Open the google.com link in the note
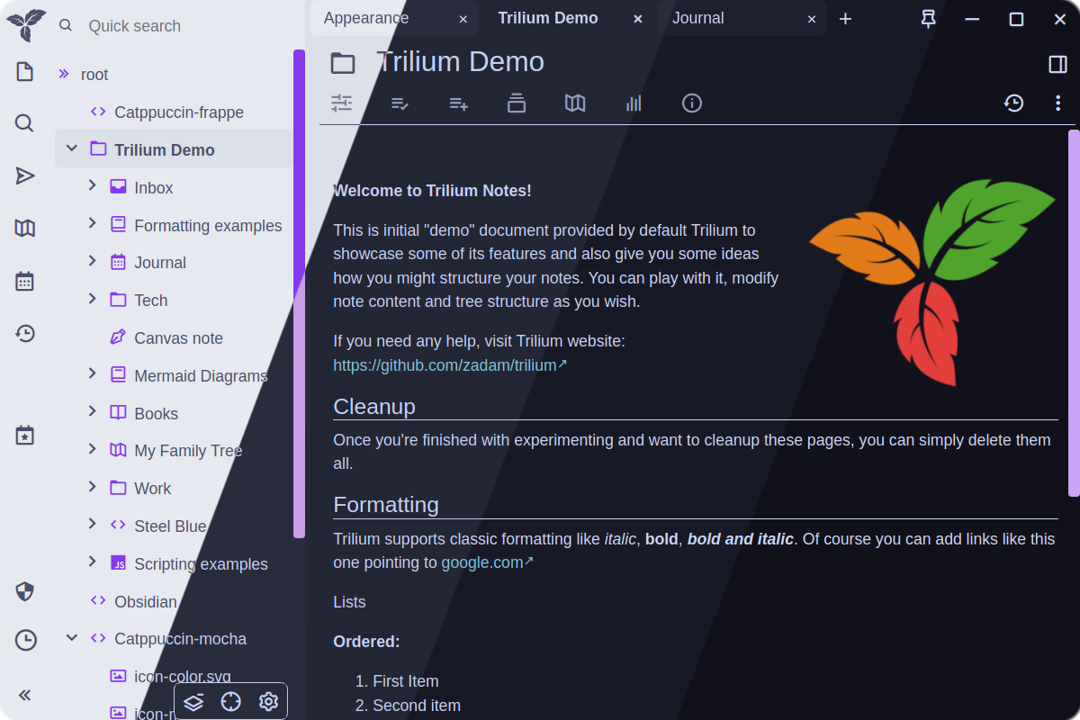The width and height of the screenshot is (1080, 720). [487, 562]
